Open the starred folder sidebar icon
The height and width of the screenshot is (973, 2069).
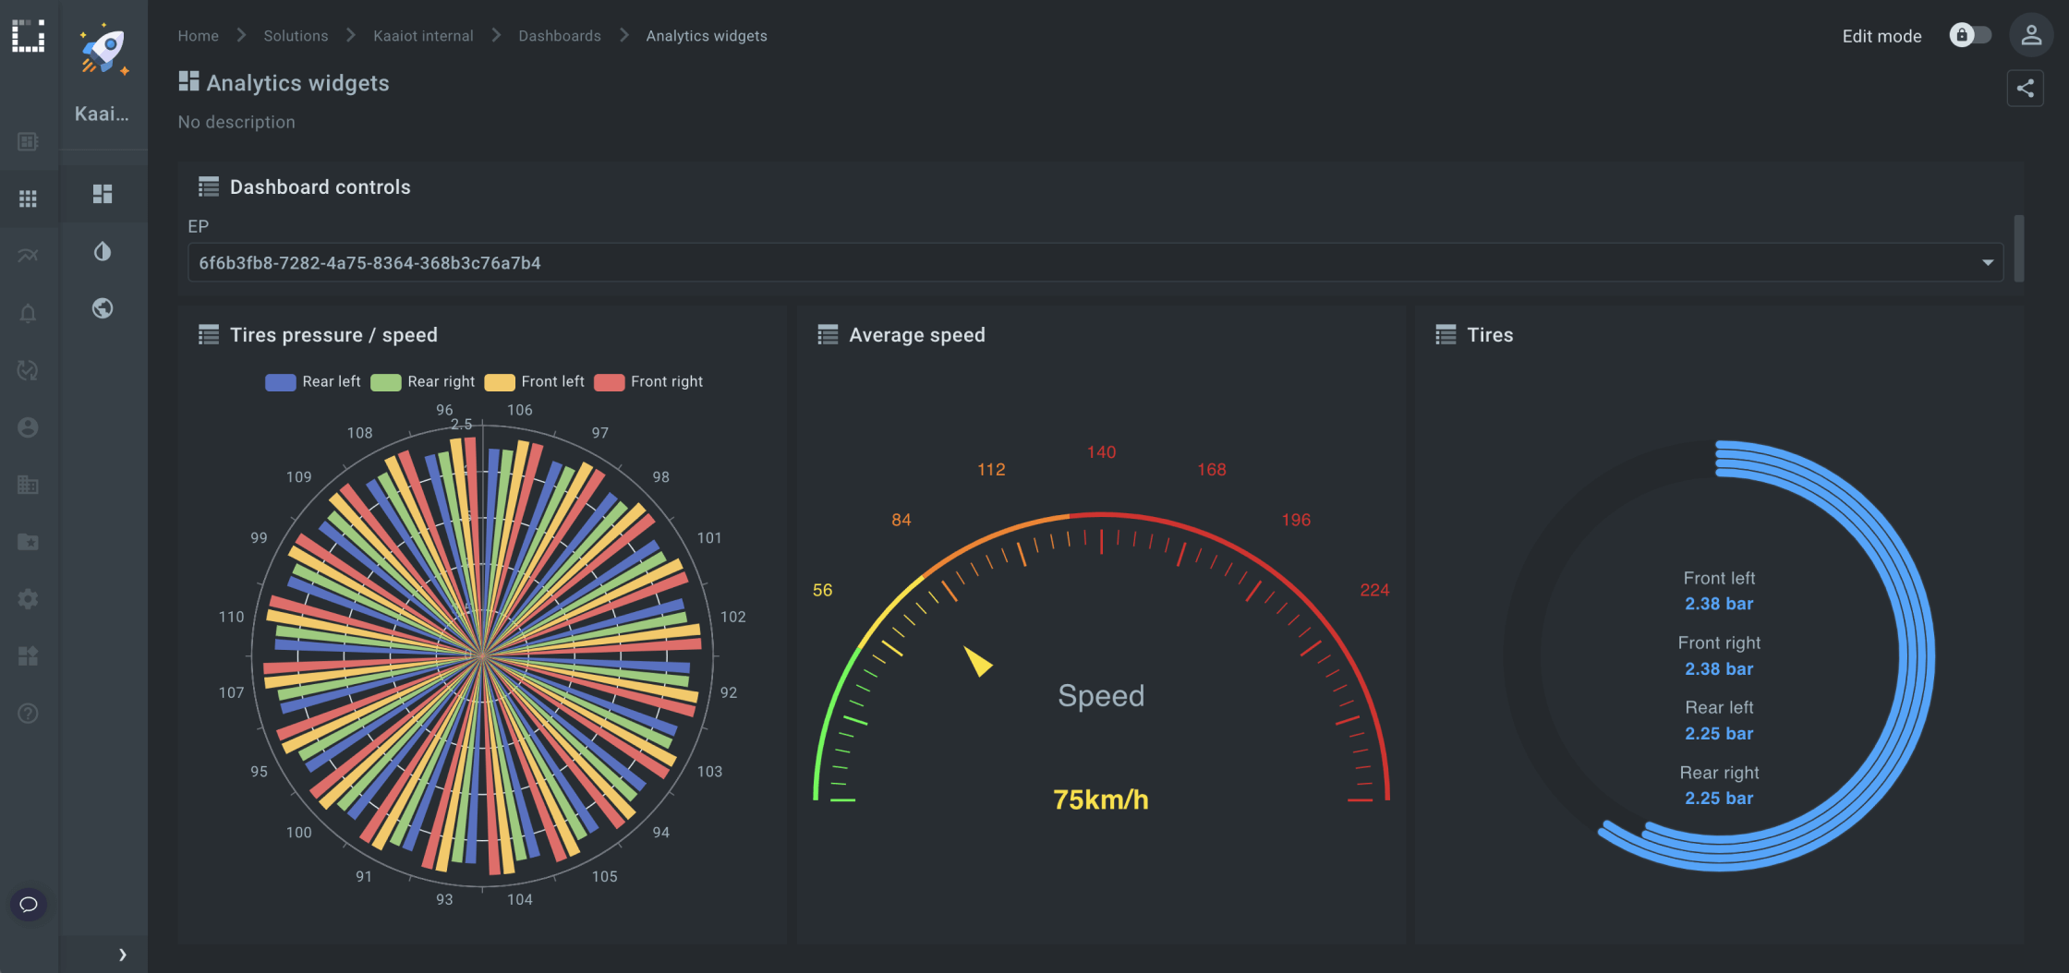click(x=28, y=542)
